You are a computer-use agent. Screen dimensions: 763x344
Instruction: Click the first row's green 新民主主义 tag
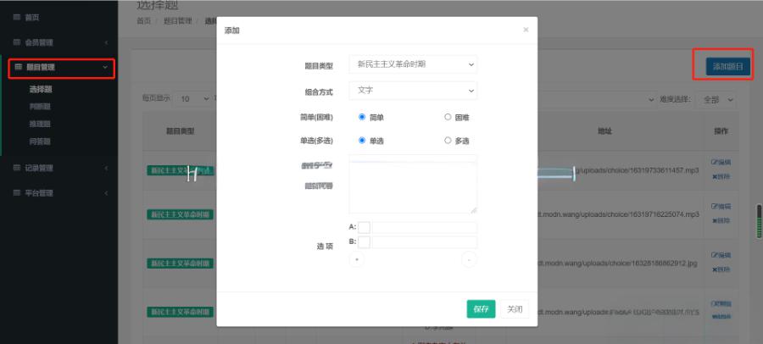point(181,170)
